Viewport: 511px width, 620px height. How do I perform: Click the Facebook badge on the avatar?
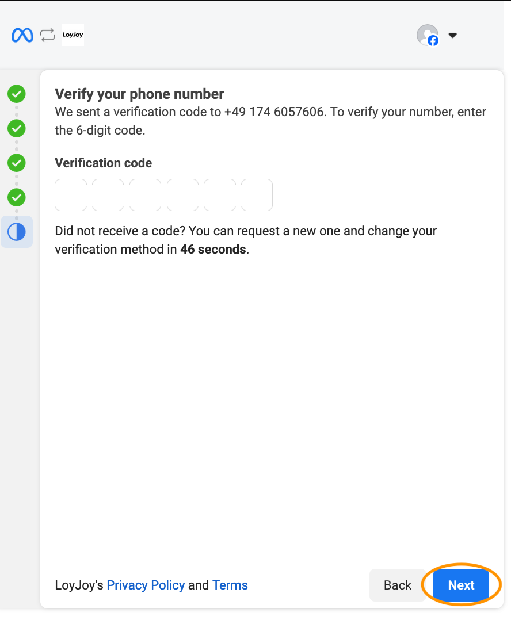click(x=433, y=41)
